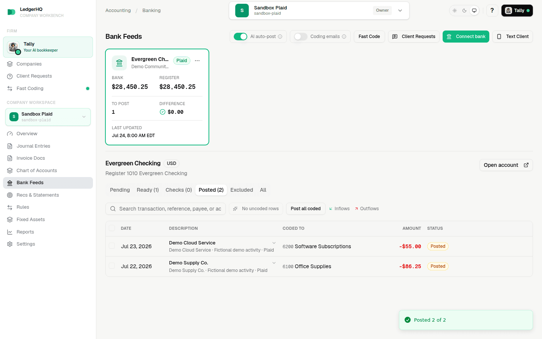Click Open account button
The image size is (542, 339).
click(506, 165)
